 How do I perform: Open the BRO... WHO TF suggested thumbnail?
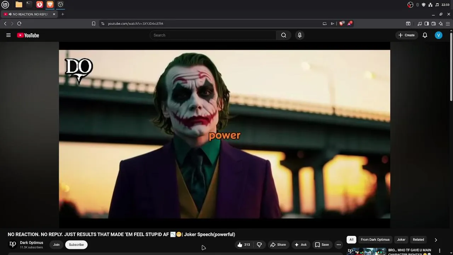[367, 251]
